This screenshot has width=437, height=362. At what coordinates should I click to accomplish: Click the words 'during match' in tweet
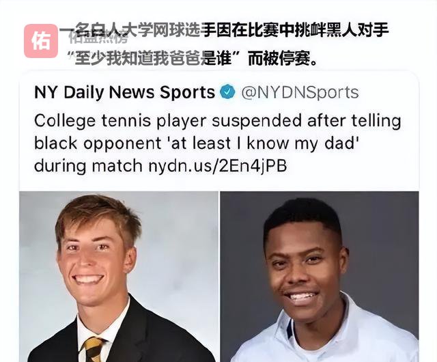[x=88, y=166]
